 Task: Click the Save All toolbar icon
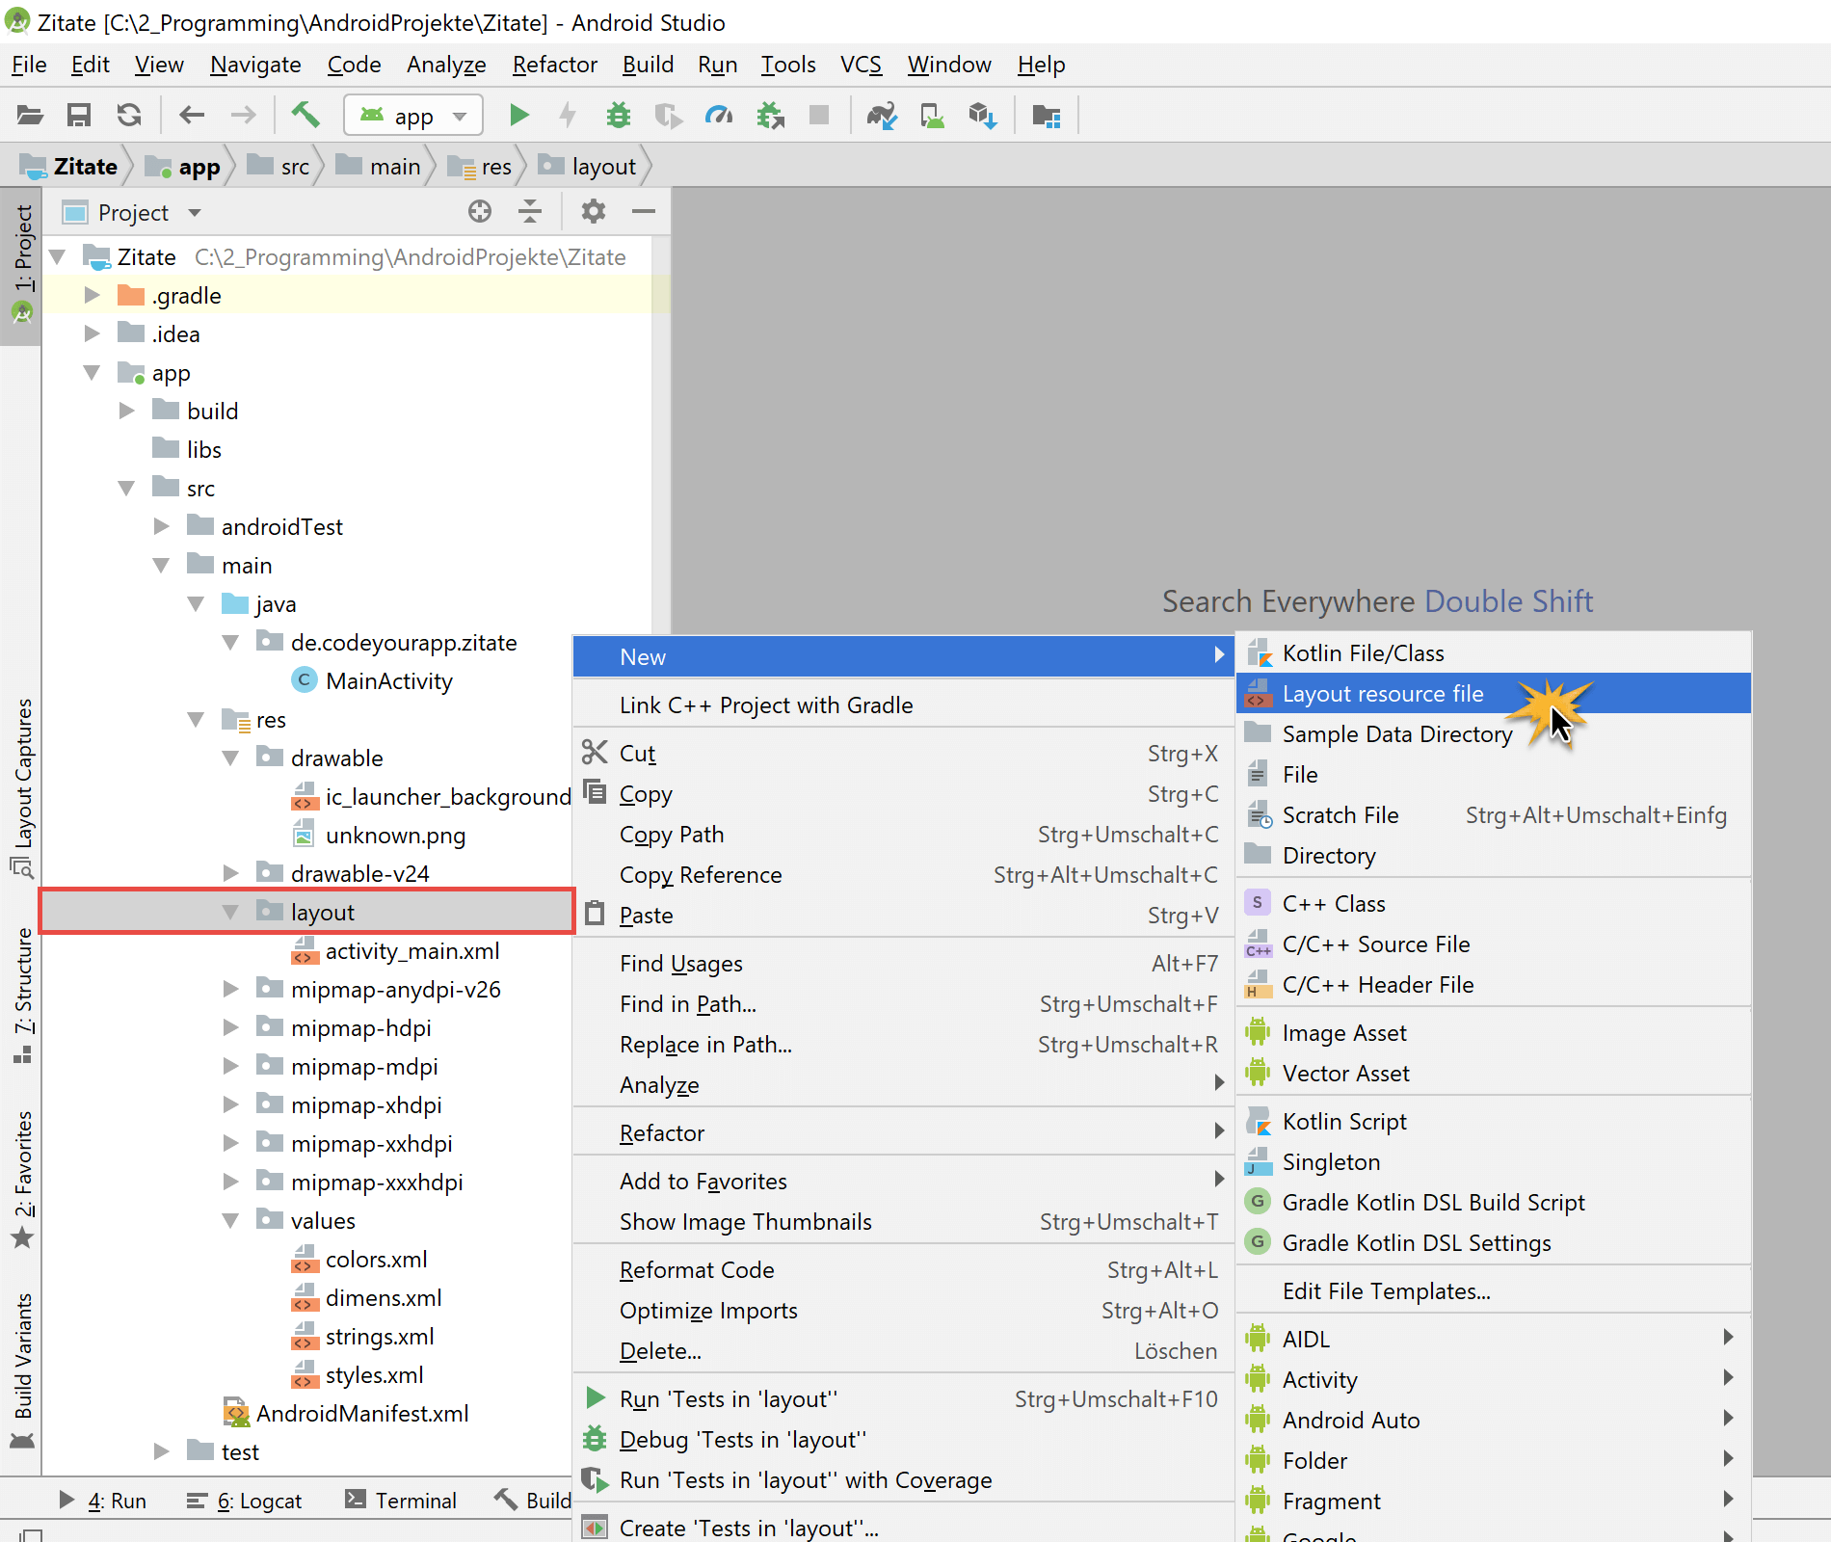point(79,116)
